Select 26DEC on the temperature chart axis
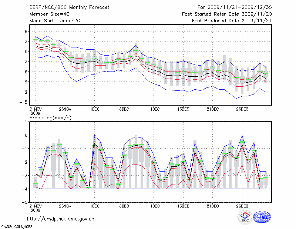 (242, 109)
